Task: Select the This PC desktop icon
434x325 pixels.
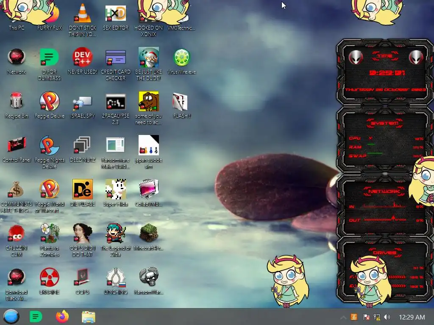Action: click(x=17, y=17)
